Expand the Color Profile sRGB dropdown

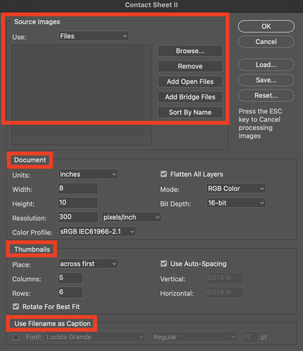pyautogui.click(x=97, y=231)
